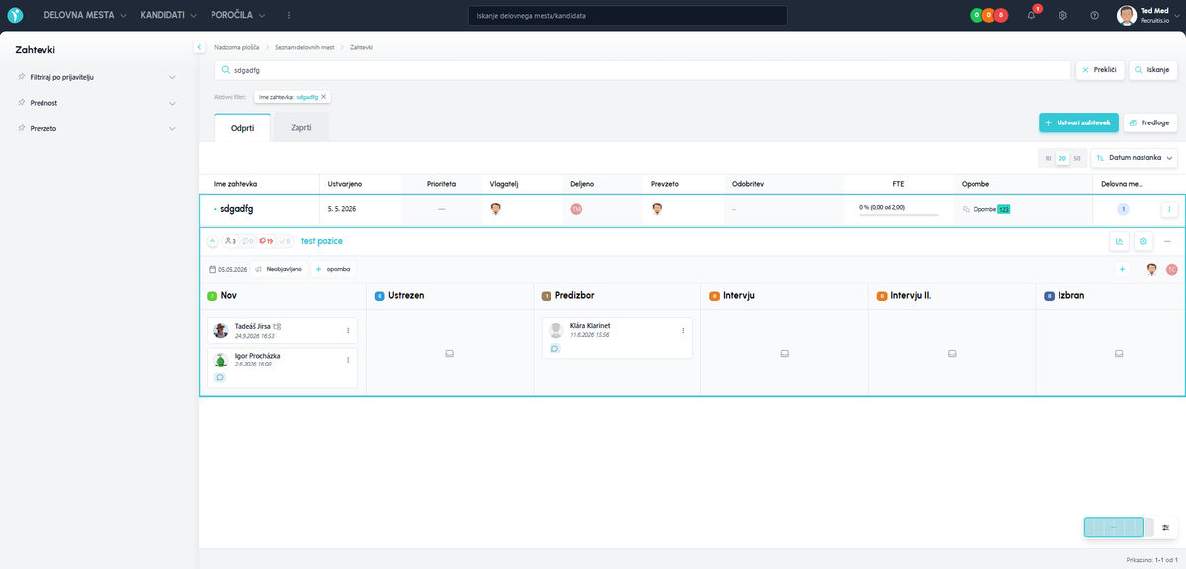The image size is (1186, 569).
Task: Minimize the test pozice panel with dash icon
Action: pos(1167,241)
